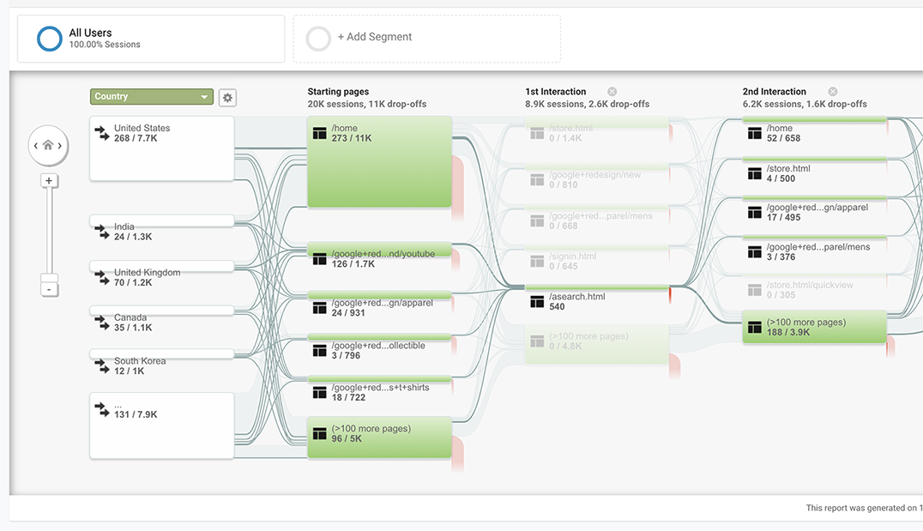Click the All Users blue circle icon
Image resolution: width=923 pixels, height=531 pixels.
click(50, 39)
